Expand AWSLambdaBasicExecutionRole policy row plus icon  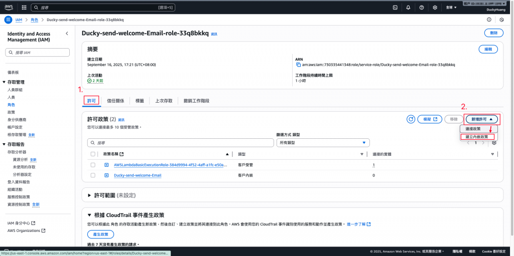106,165
